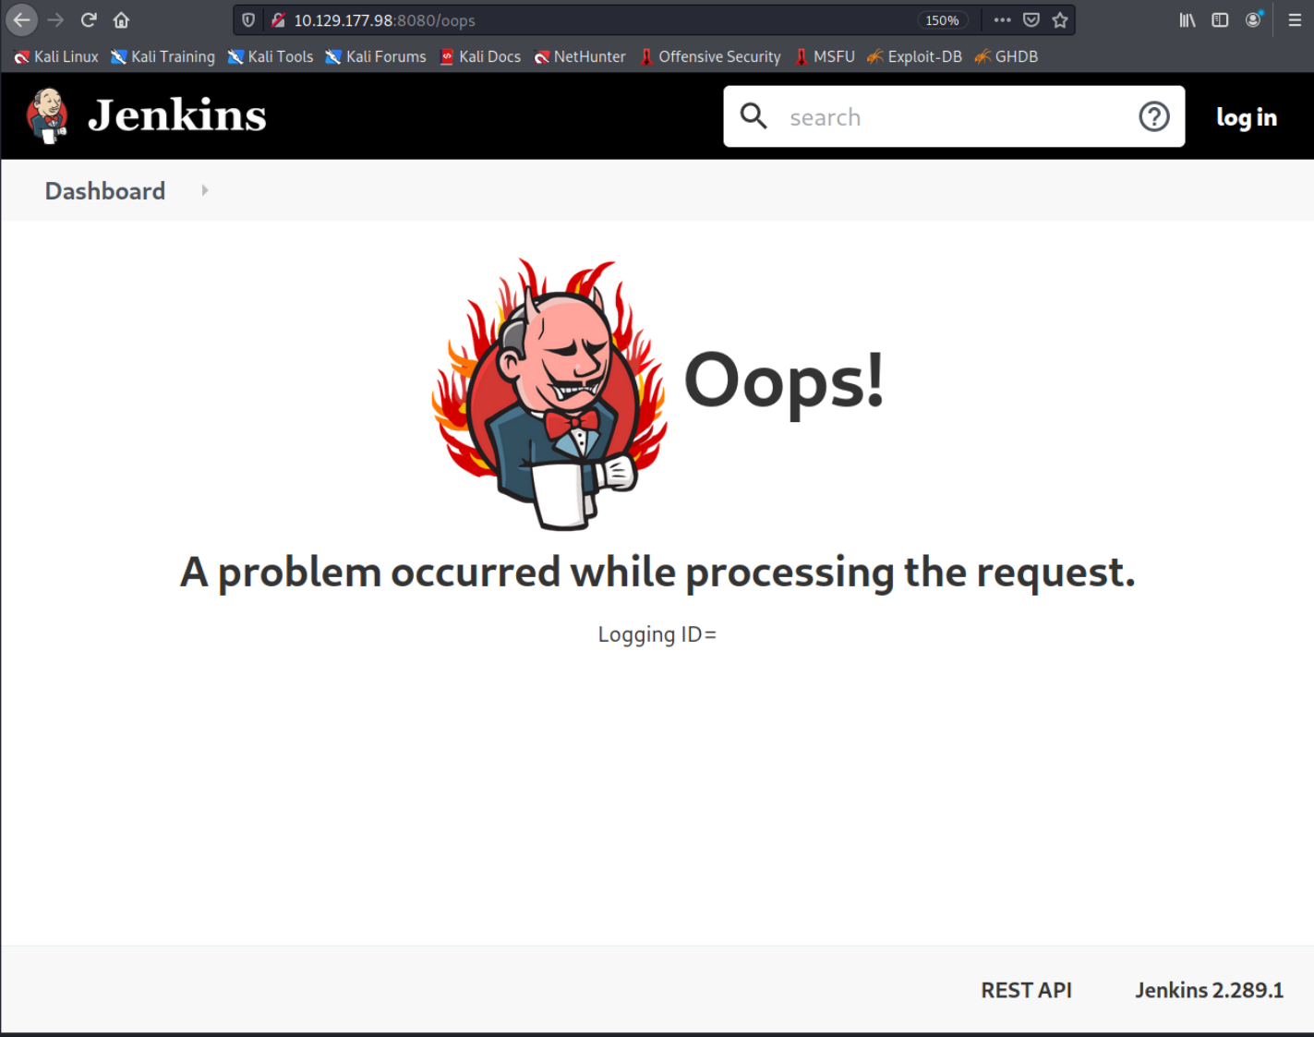The width and height of the screenshot is (1314, 1037).
Task: Open Exploit-DB bookmark
Action: [x=914, y=56]
